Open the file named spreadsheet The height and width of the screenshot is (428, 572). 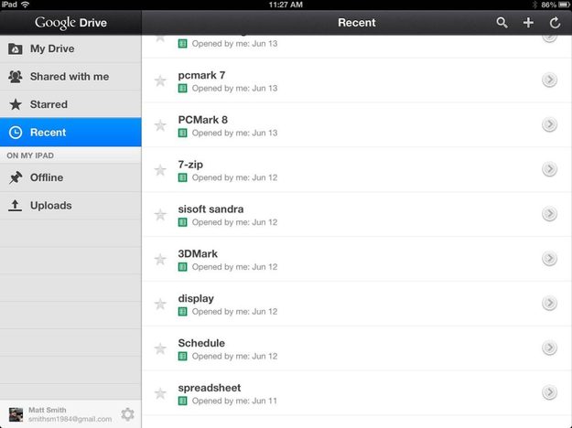[356, 393]
